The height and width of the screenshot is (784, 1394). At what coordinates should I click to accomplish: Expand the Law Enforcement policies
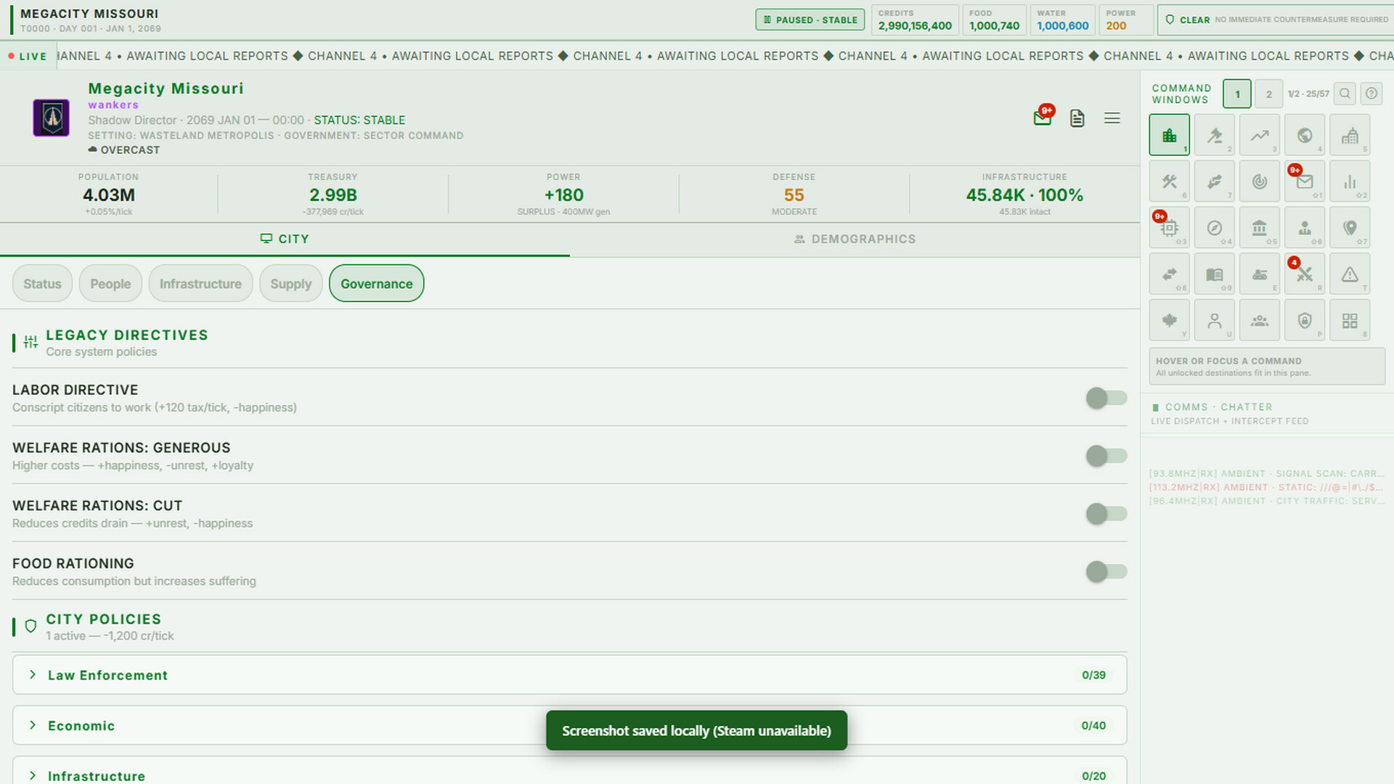click(569, 675)
